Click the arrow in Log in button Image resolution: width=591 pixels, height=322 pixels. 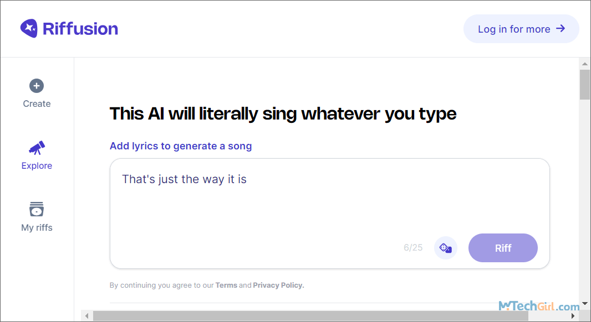point(561,29)
